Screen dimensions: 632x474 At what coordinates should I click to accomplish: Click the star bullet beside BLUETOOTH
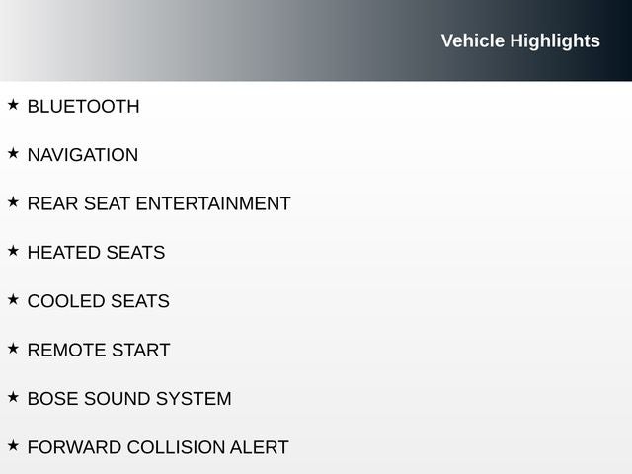point(13,104)
